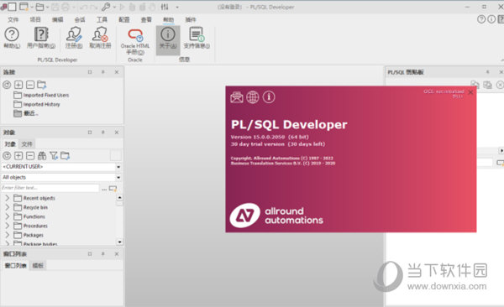The image size is (504, 307).
Task: Click the circled info icon at top right
Action: point(491,19)
